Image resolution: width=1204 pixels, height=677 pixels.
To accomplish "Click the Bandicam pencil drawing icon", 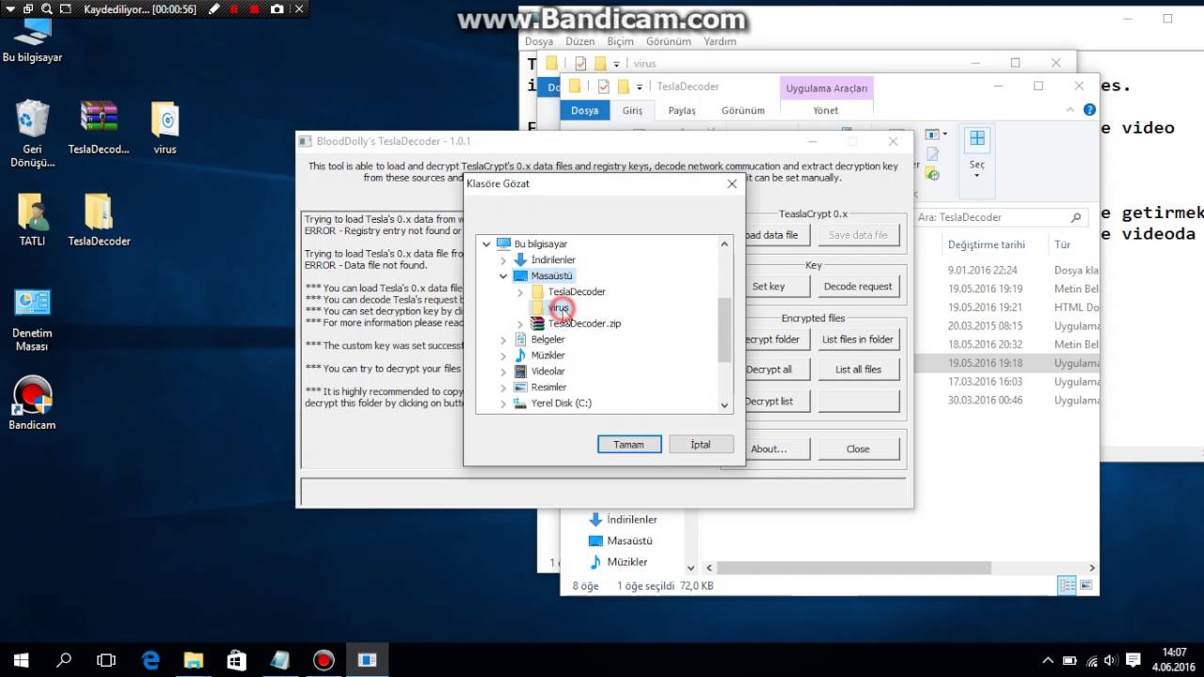I will (x=214, y=8).
